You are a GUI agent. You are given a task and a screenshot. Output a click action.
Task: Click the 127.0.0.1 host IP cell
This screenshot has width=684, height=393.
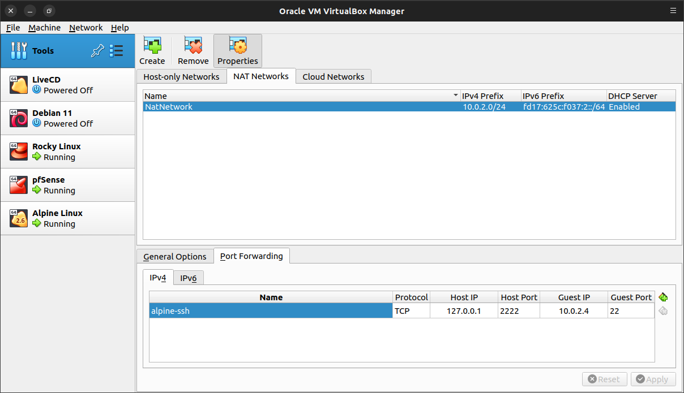click(x=464, y=310)
